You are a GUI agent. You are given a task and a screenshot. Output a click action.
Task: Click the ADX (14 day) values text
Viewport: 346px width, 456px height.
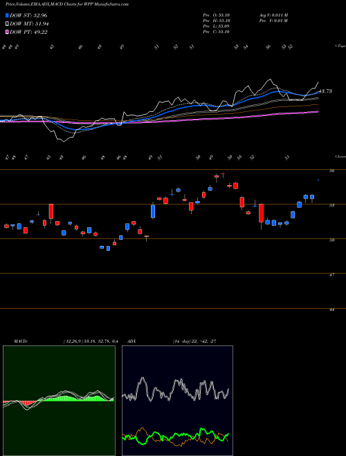(x=194, y=341)
